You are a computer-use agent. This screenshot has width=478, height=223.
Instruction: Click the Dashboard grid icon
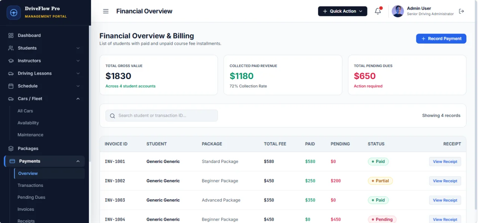tap(11, 35)
